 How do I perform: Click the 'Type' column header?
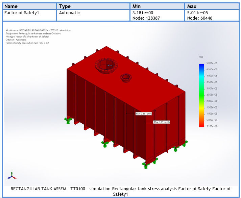(x=93, y=6)
